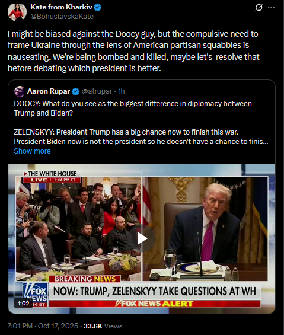View the 33.6K Views analytics
This screenshot has height=335, width=284.
(103, 326)
